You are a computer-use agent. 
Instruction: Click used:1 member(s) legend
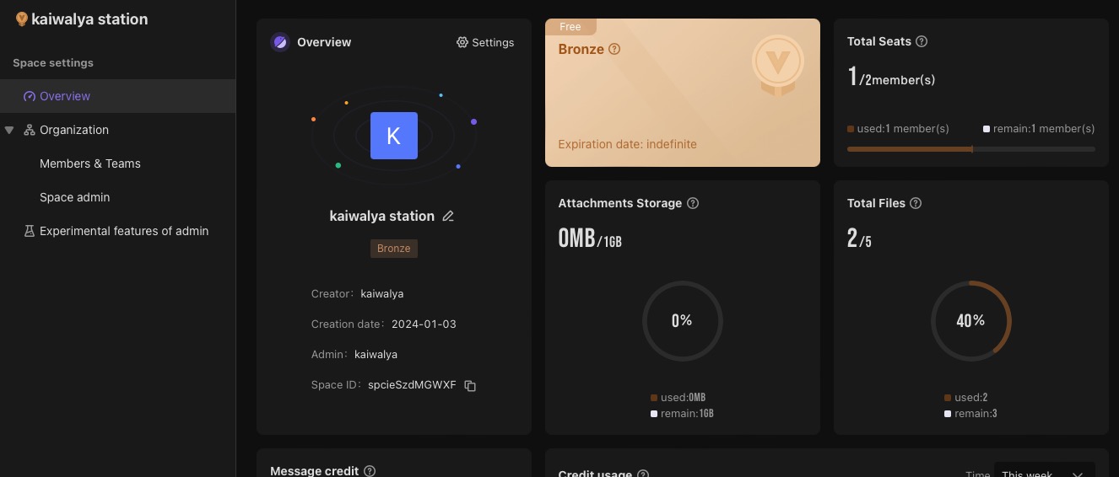pyautogui.click(x=898, y=129)
